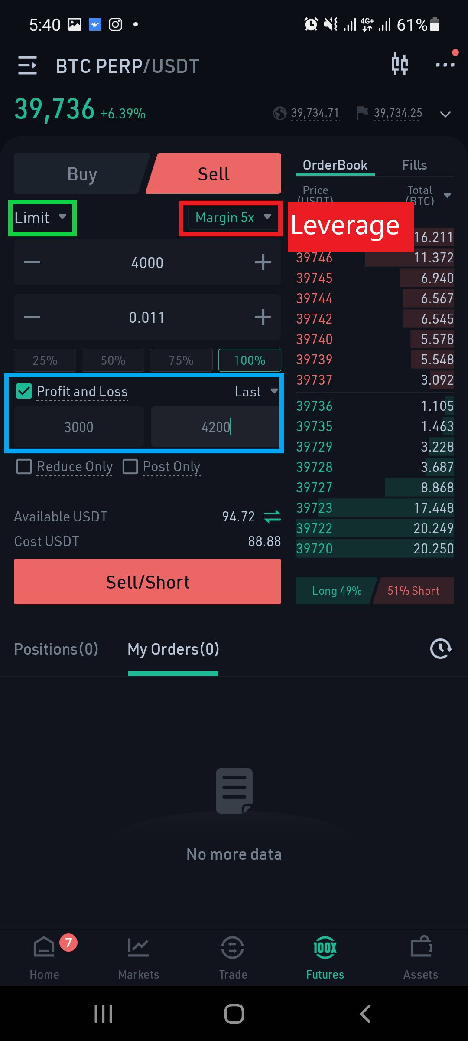Open order history clock icon
This screenshot has width=468, height=1041.
coord(441,649)
